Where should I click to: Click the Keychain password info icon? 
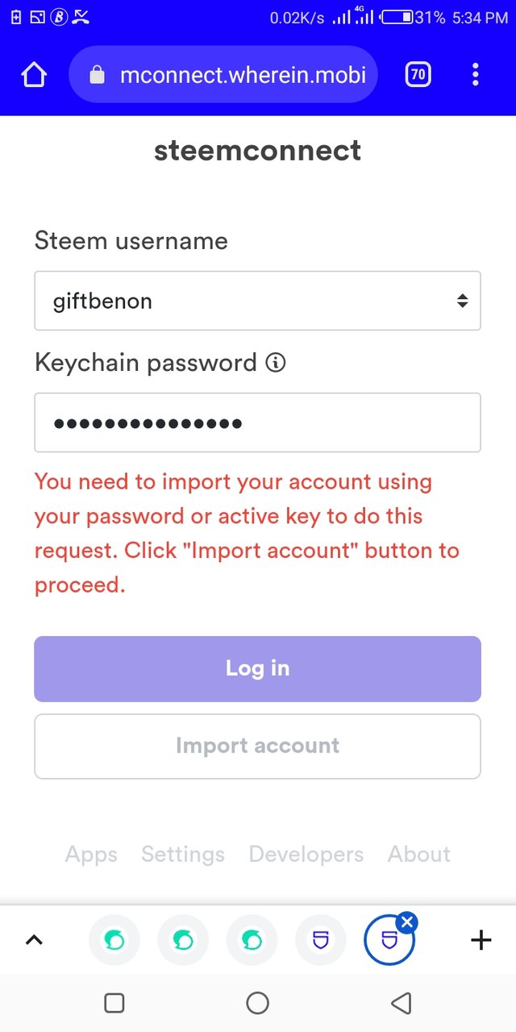pyautogui.click(x=275, y=363)
